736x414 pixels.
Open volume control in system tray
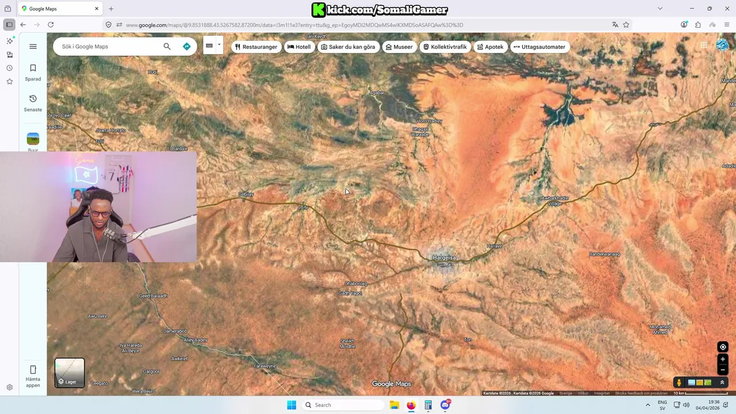point(686,405)
